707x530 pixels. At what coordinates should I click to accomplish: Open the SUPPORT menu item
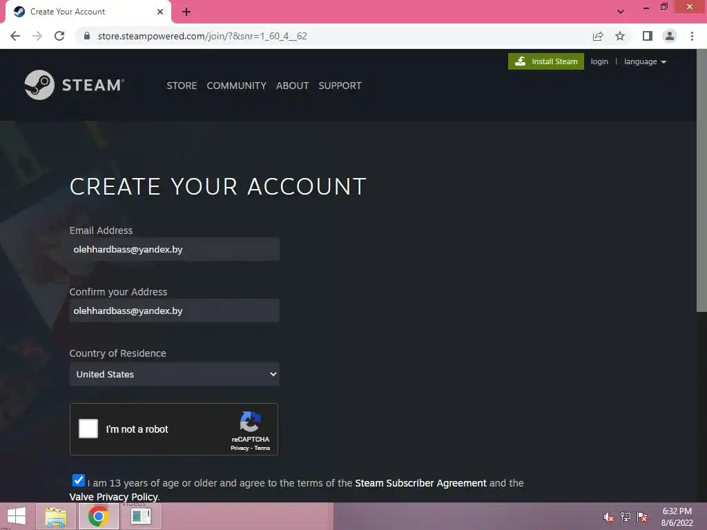pyautogui.click(x=340, y=86)
